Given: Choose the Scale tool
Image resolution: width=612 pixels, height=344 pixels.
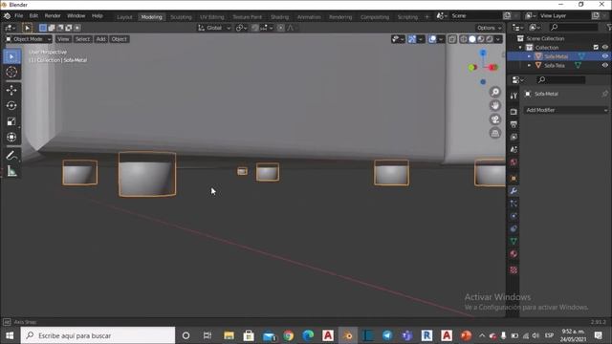Looking at the screenshot, I should 11,121.
